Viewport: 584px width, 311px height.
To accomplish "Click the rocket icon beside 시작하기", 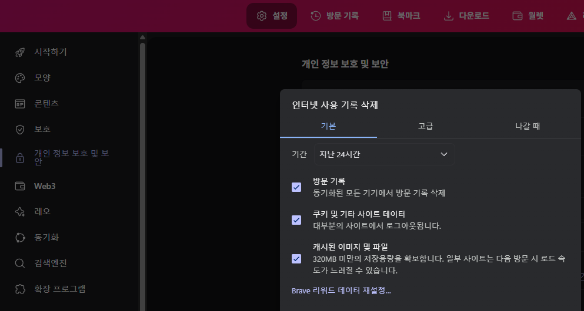I will pos(20,52).
